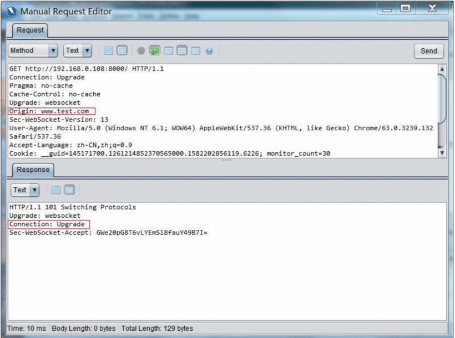Select combined header and body view for request
Screen dimensions: 455x338
pyautogui.click(x=108, y=51)
